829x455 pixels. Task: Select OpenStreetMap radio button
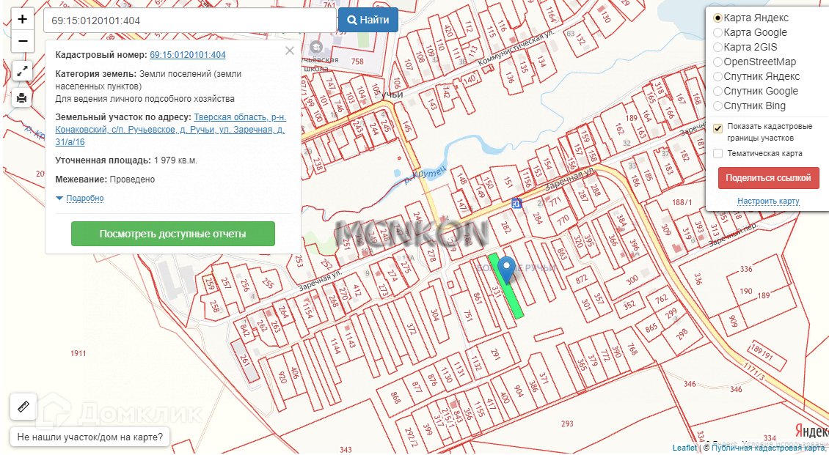717,62
